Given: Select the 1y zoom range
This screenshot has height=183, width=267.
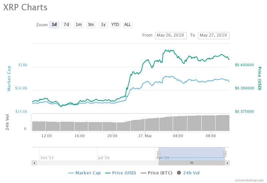Looking at the screenshot, I should [x=103, y=25].
